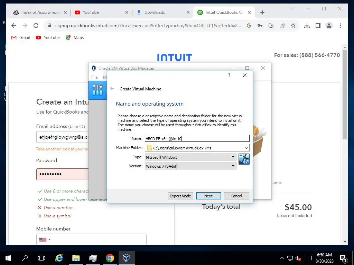This screenshot has height=265, width=354.
Task: Open Chrome three-dot menu
Action: (340, 26)
